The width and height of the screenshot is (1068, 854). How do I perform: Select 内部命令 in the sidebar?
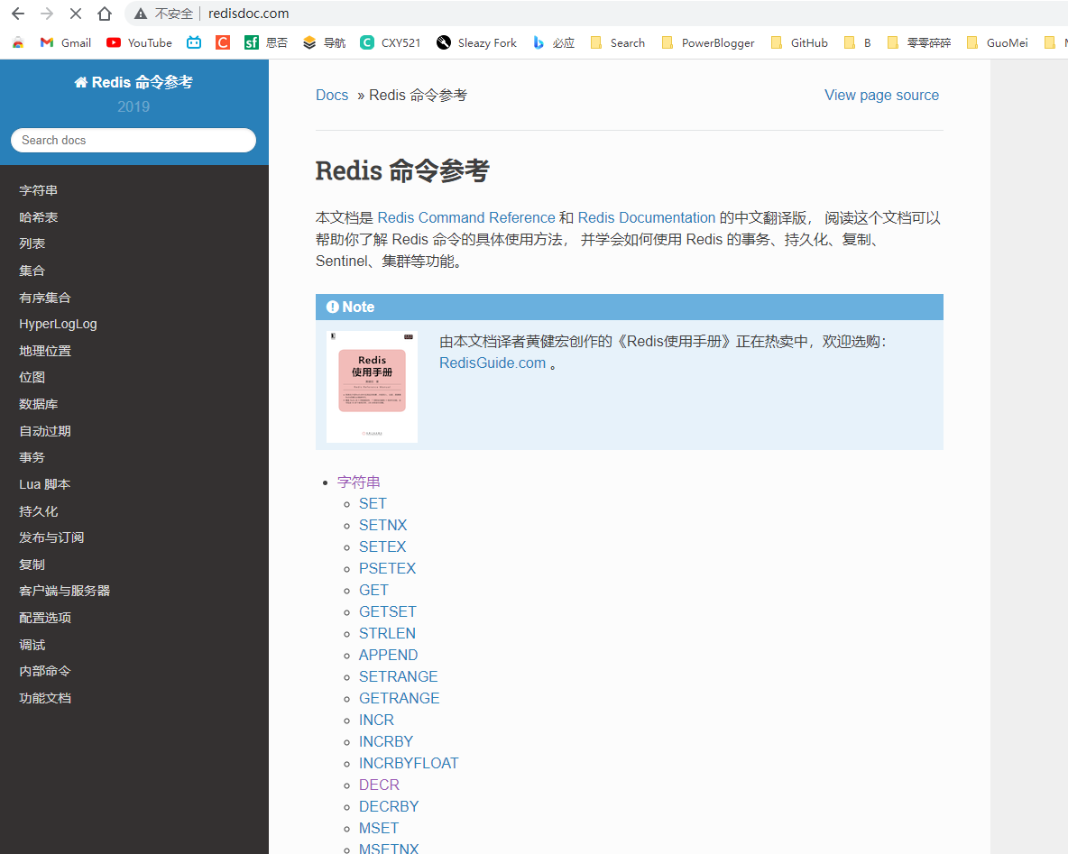point(45,672)
